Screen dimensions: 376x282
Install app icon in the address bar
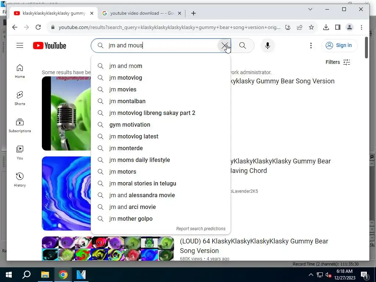(288, 27)
